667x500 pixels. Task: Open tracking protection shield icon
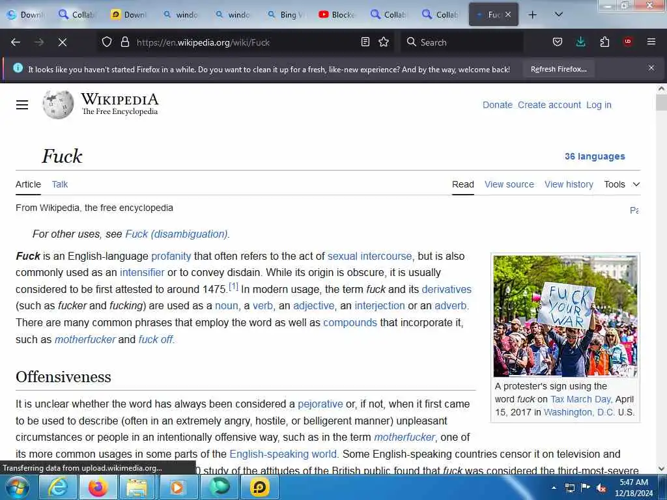(107, 42)
